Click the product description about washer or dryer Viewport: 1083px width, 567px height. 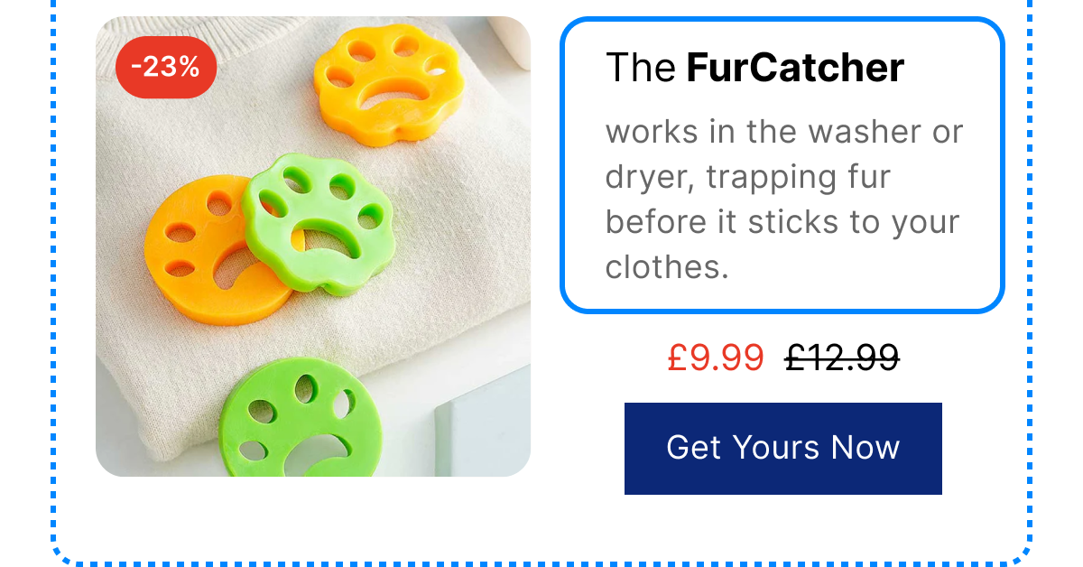tap(784, 200)
